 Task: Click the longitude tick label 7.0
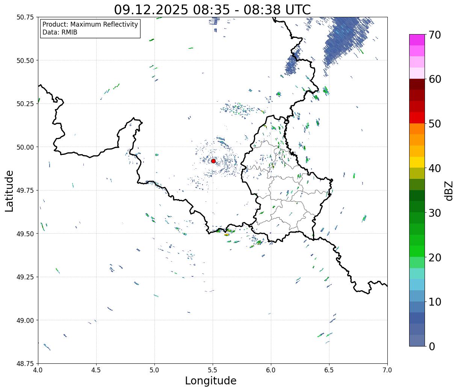coord(387,370)
